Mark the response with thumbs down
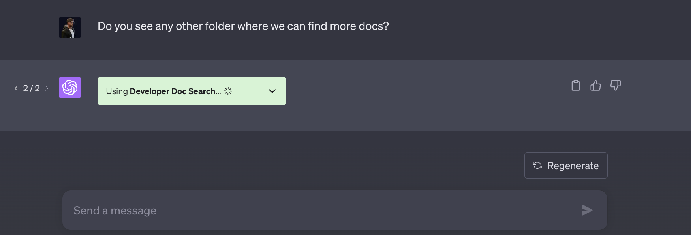The width and height of the screenshot is (691, 235). pos(616,85)
